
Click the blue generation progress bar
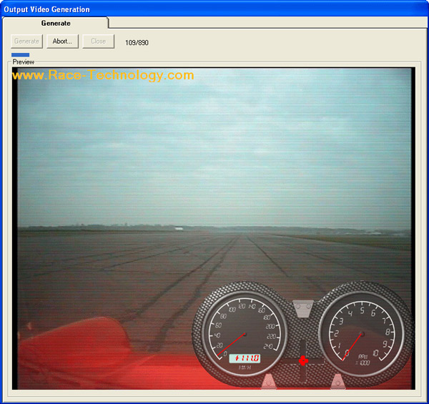[x=20, y=54]
